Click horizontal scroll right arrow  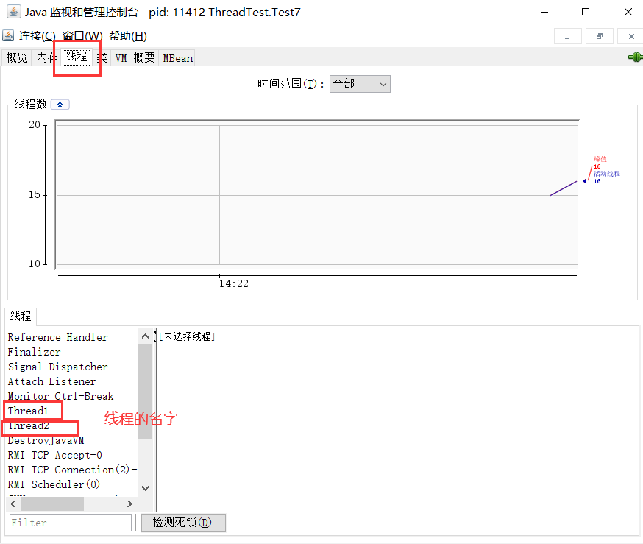tap(129, 504)
